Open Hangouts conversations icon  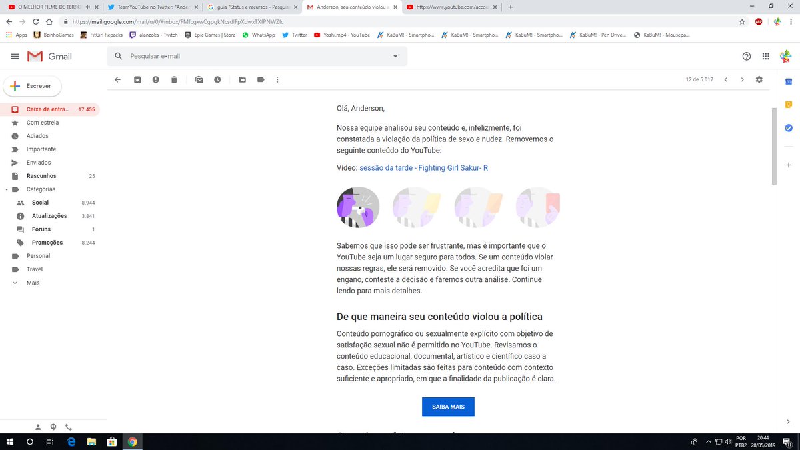pos(53,427)
